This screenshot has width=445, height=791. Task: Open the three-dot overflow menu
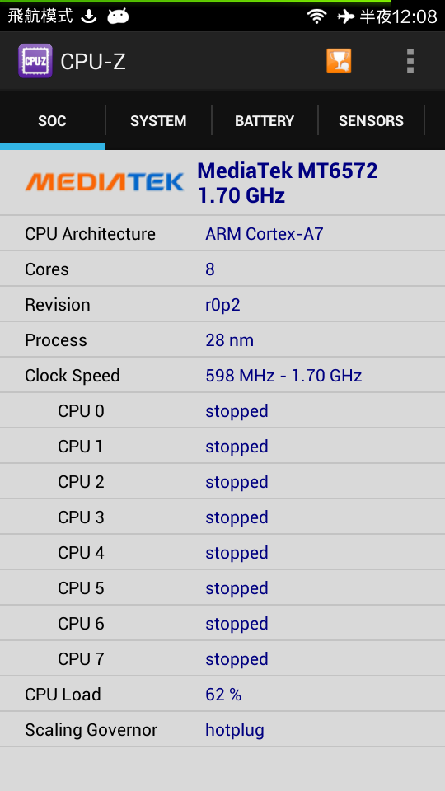click(410, 61)
